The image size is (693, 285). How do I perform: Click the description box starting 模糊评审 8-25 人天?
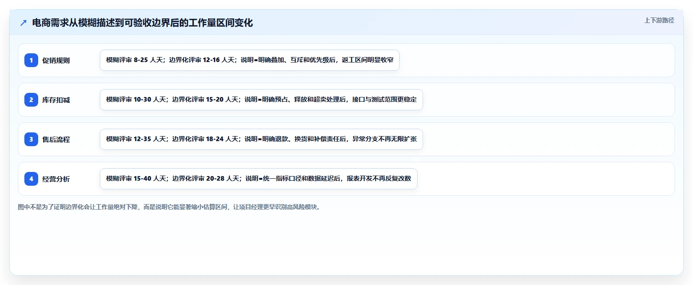click(250, 60)
